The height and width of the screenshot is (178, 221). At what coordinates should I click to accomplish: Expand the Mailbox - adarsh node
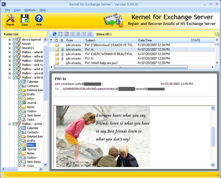[x=10, y=52]
